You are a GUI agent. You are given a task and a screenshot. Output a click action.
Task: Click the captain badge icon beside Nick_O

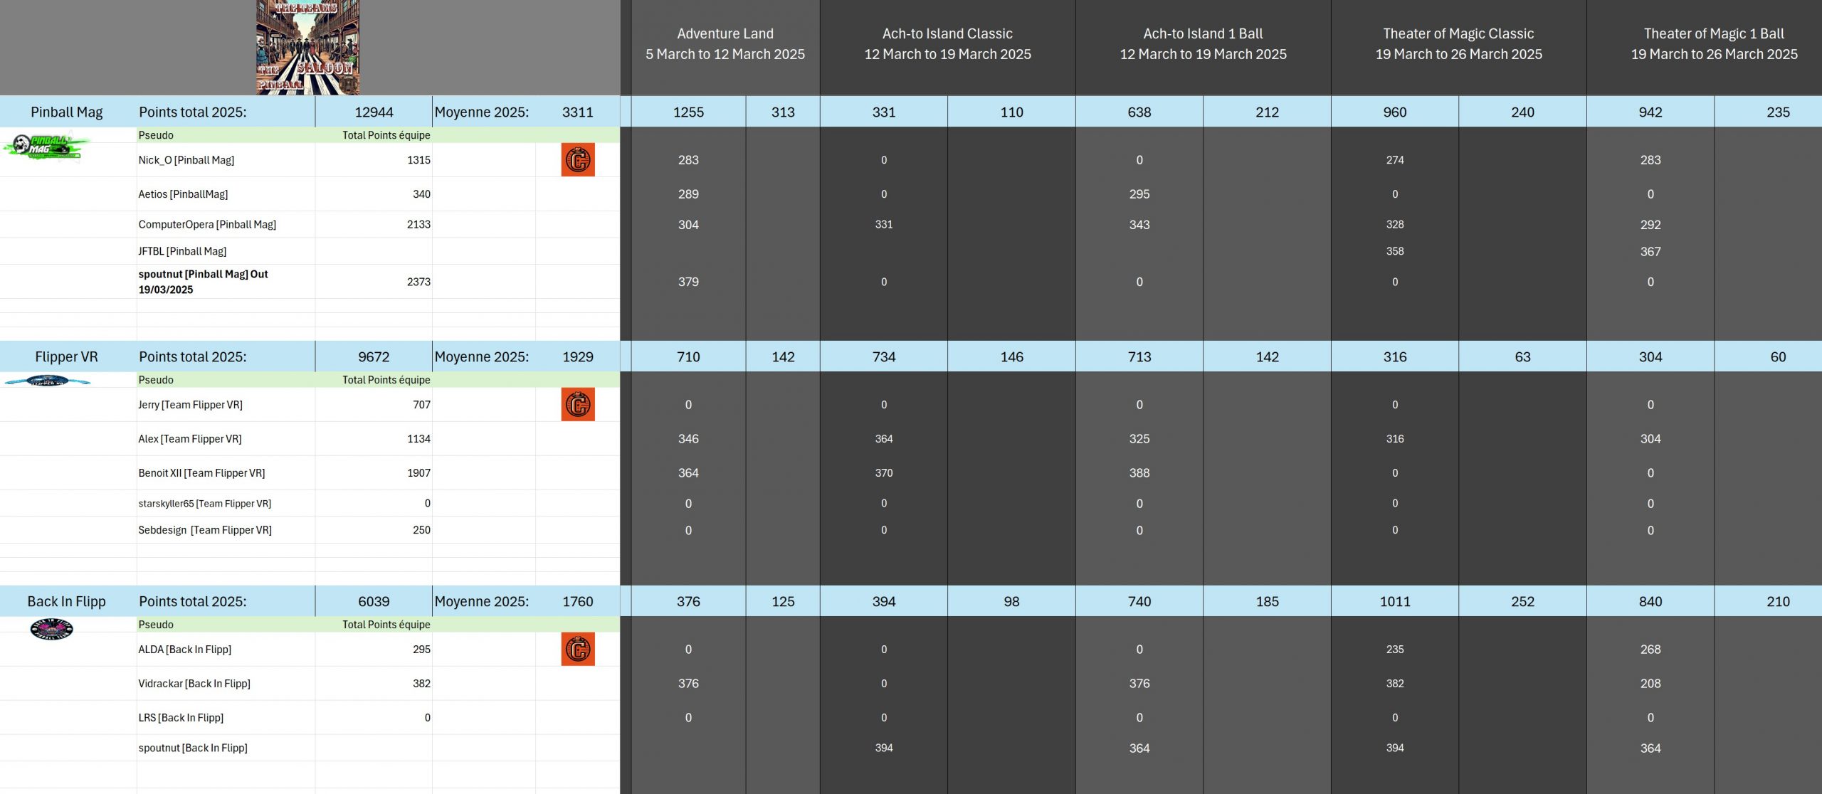click(x=577, y=159)
